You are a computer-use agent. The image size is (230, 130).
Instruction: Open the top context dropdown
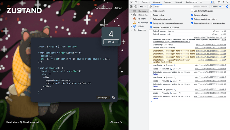(143, 7)
